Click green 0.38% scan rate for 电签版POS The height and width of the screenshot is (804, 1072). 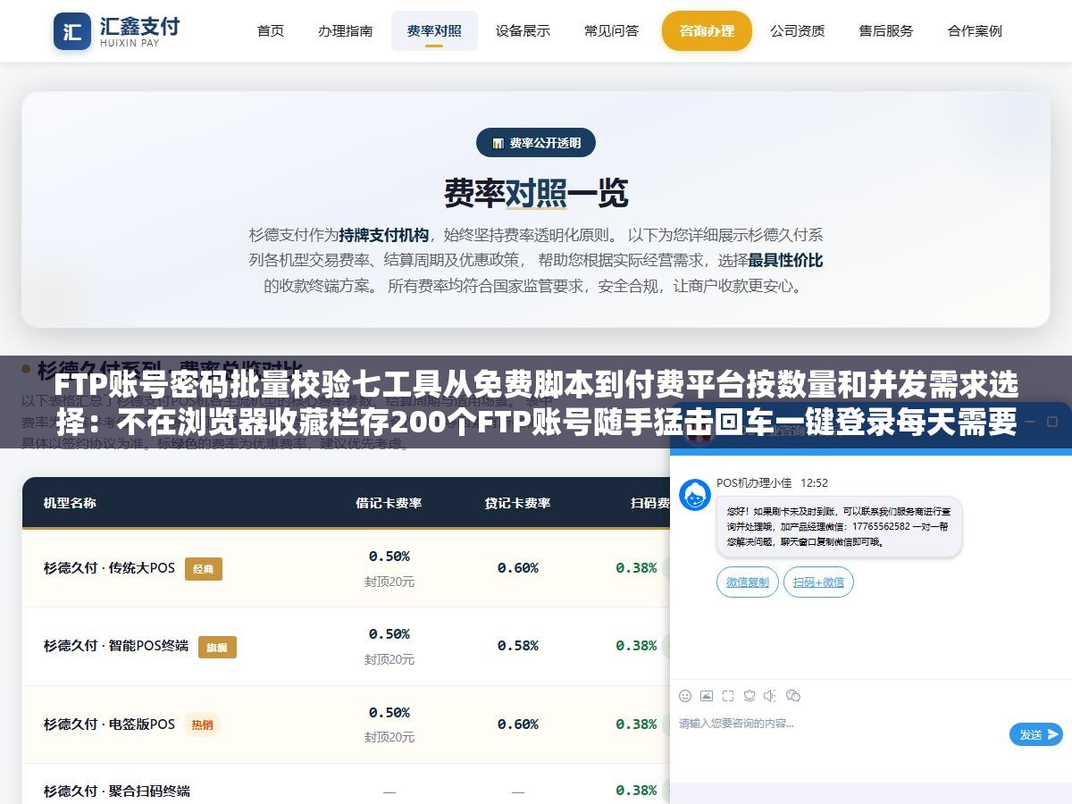click(x=636, y=724)
